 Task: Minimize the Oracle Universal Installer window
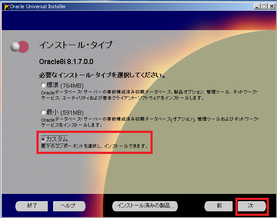pos(257,6)
